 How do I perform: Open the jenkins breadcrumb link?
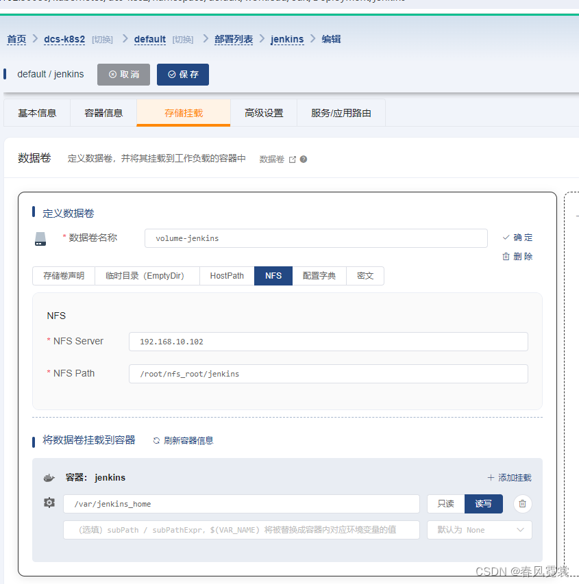click(x=287, y=39)
